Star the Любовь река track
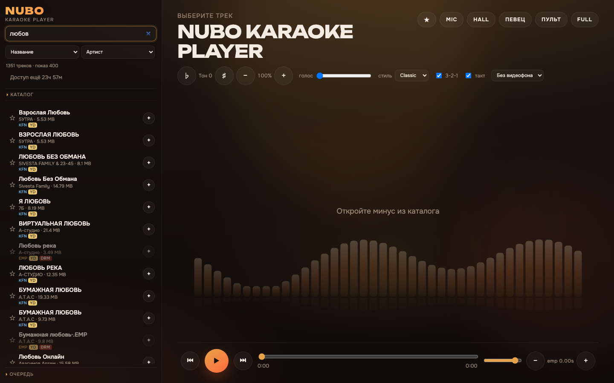Image resolution: width=614 pixels, height=383 pixels. click(12, 252)
